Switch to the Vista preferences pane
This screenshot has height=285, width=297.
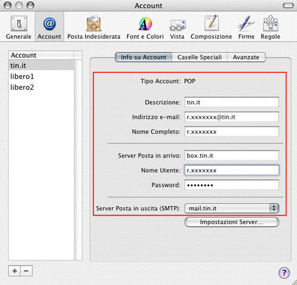coord(177,27)
